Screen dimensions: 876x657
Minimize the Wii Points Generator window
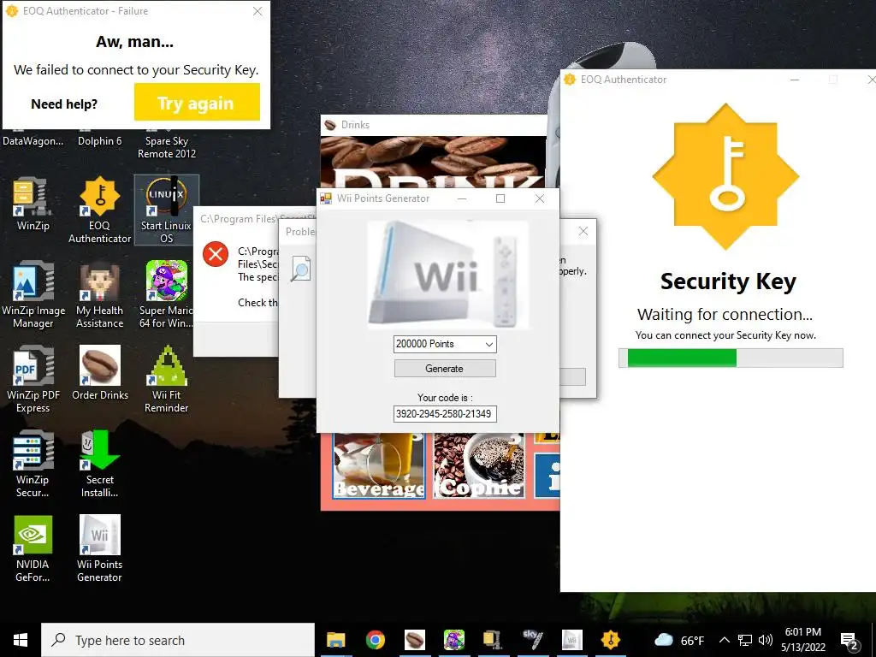462,198
